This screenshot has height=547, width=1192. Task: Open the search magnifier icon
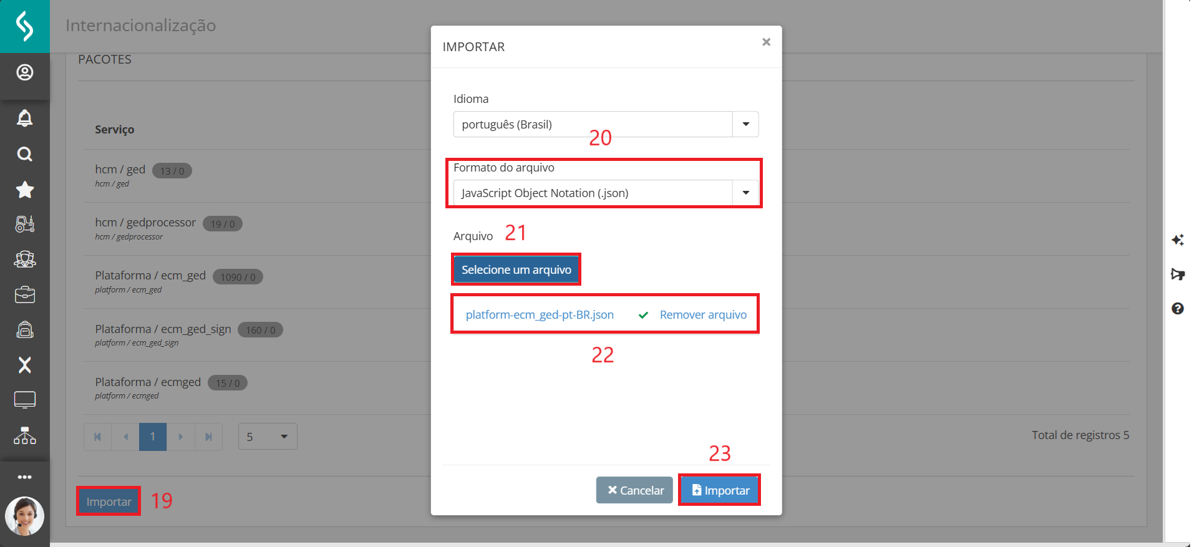[x=24, y=154]
